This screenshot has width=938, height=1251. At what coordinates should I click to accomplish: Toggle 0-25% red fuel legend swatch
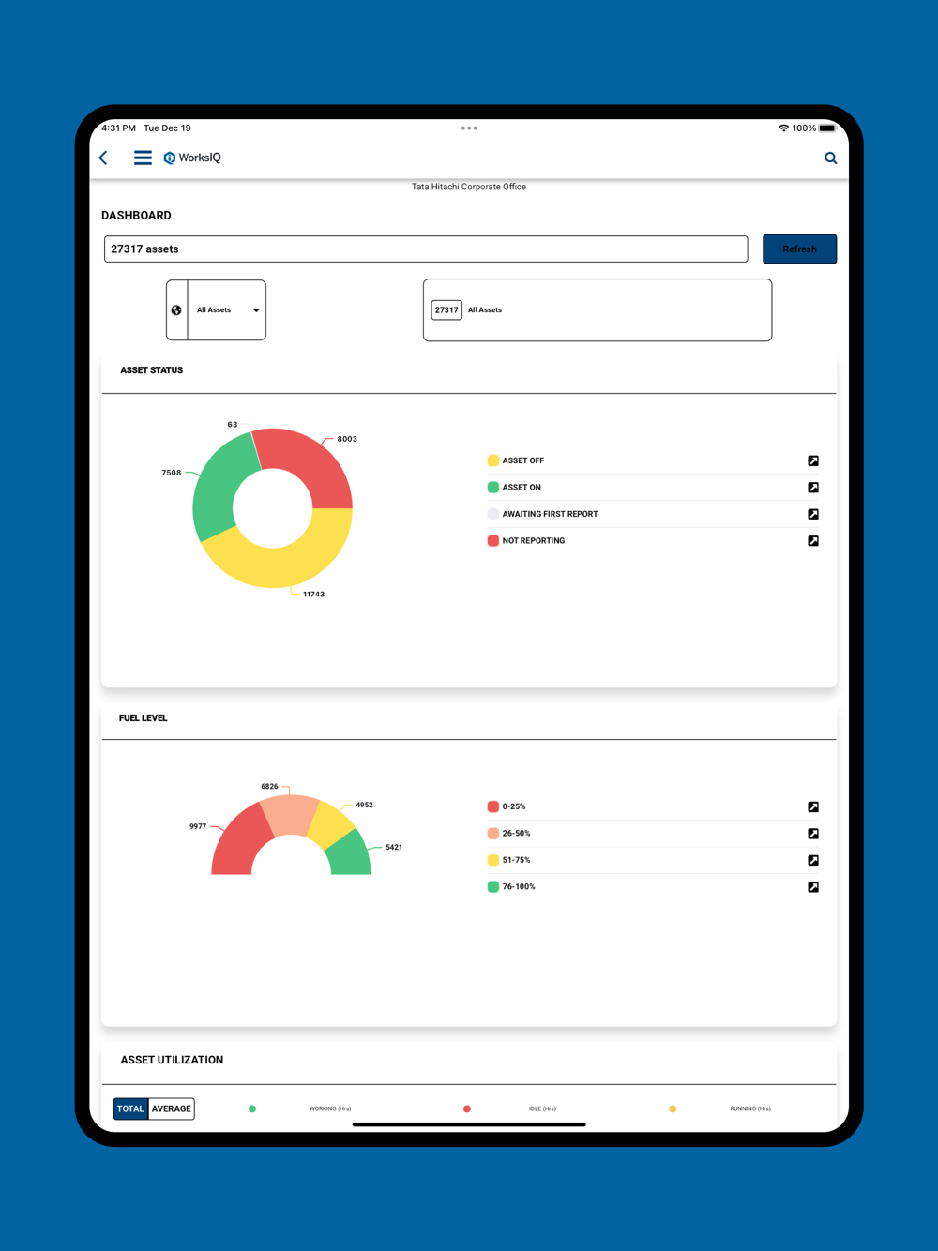tap(493, 806)
